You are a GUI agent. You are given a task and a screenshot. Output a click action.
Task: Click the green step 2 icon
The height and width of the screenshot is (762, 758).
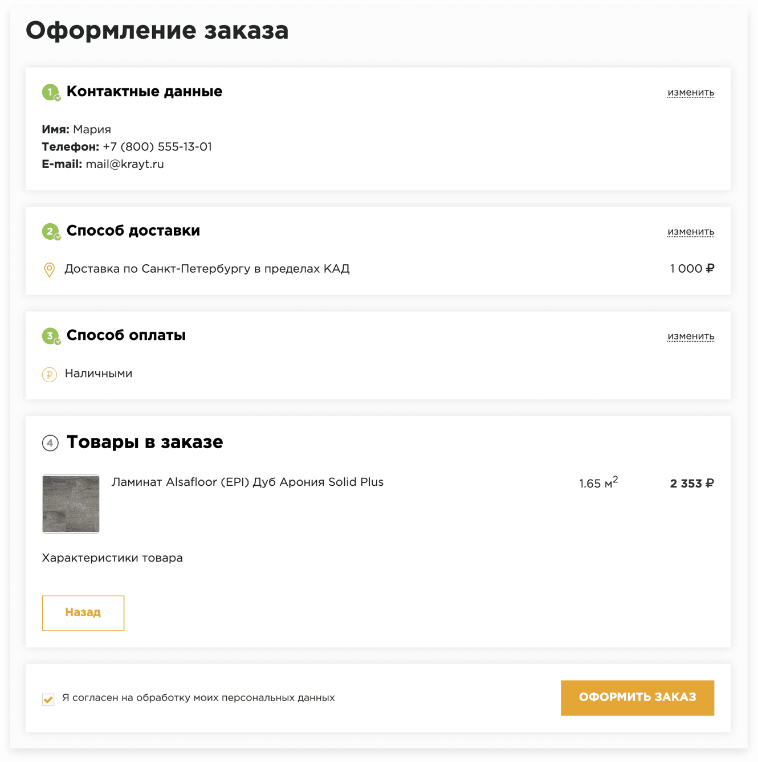point(51,231)
